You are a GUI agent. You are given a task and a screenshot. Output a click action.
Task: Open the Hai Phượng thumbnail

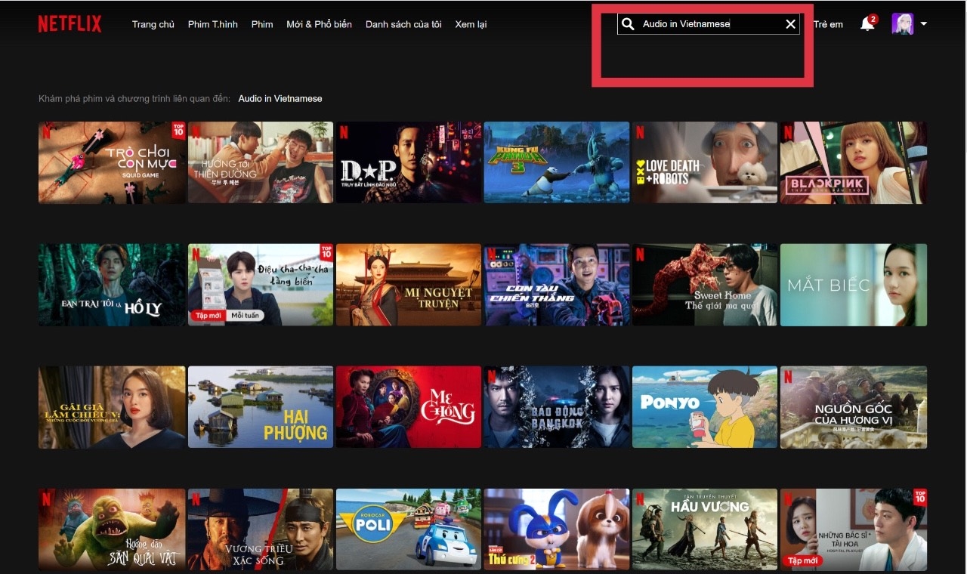pyautogui.click(x=261, y=407)
